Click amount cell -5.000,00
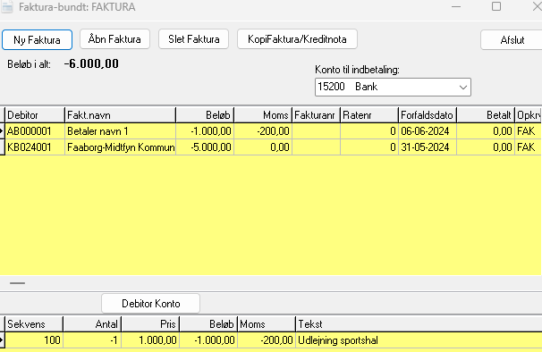542x352 pixels. [x=205, y=147]
